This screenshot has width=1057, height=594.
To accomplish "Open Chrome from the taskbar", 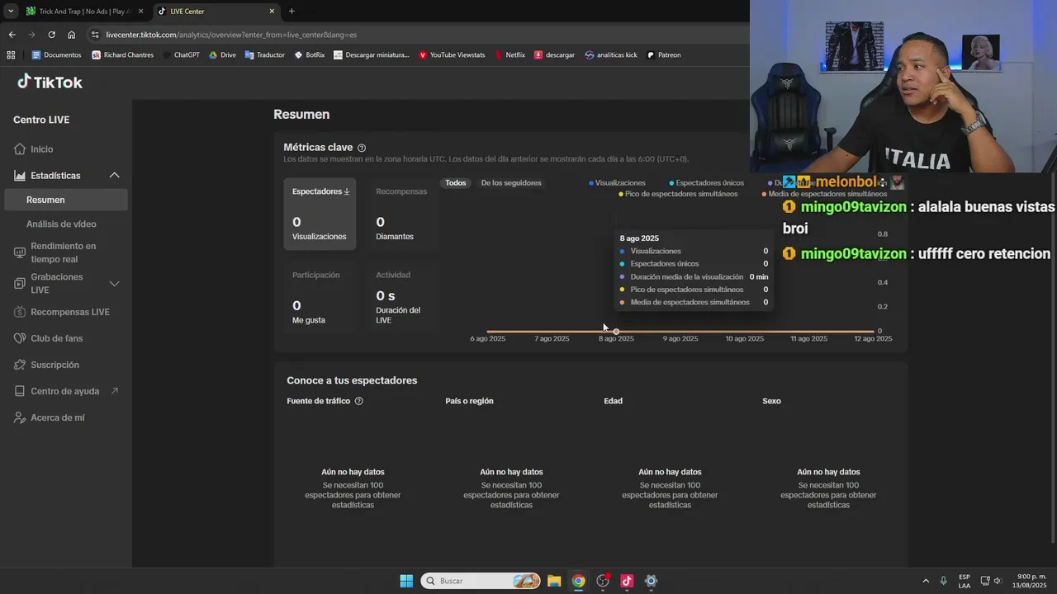I will pyautogui.click(x=578, y=581).
